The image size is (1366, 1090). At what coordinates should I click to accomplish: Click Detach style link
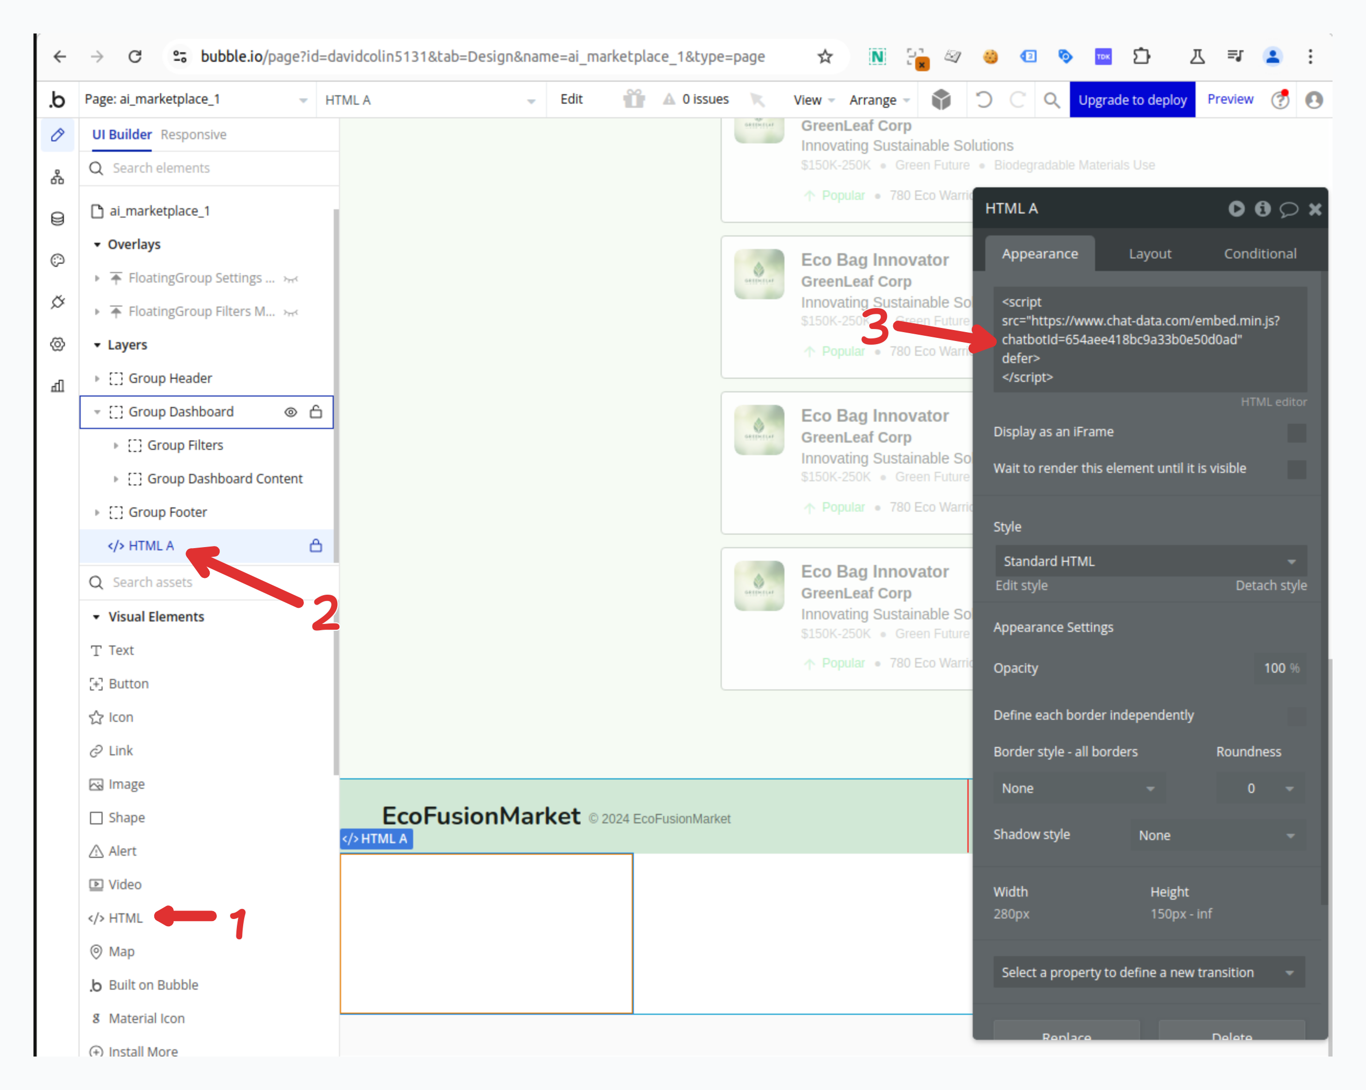(x=1270, y=586)
